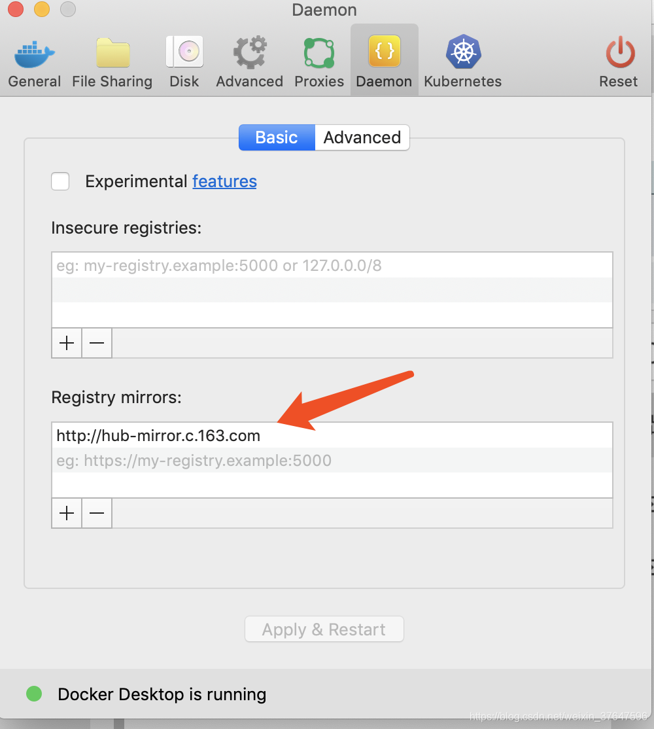Close the Daemon window
654x729 pixels.
(x=16, y=9)
